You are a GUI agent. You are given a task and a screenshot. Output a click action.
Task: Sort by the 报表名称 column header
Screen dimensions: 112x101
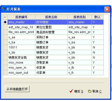tap(51, 17)
